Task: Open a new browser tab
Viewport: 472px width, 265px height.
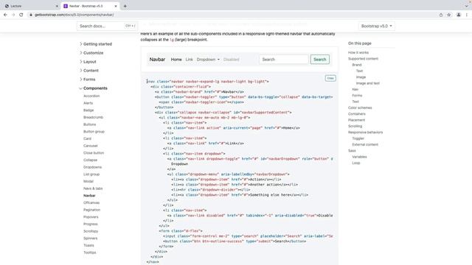Action: (125, 6)
